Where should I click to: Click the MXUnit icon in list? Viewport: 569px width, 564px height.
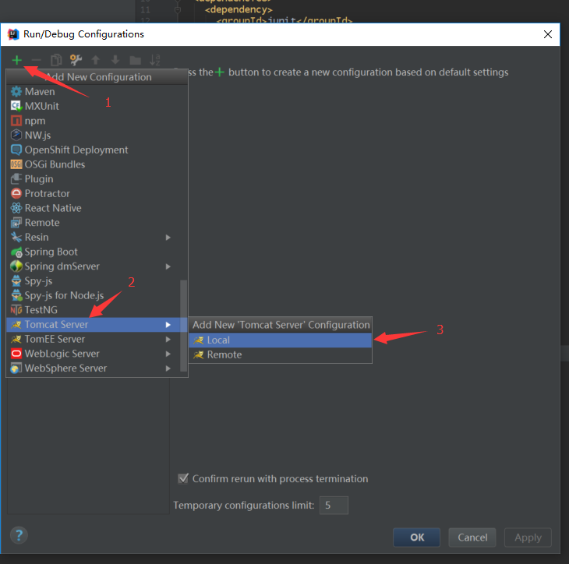16,106
